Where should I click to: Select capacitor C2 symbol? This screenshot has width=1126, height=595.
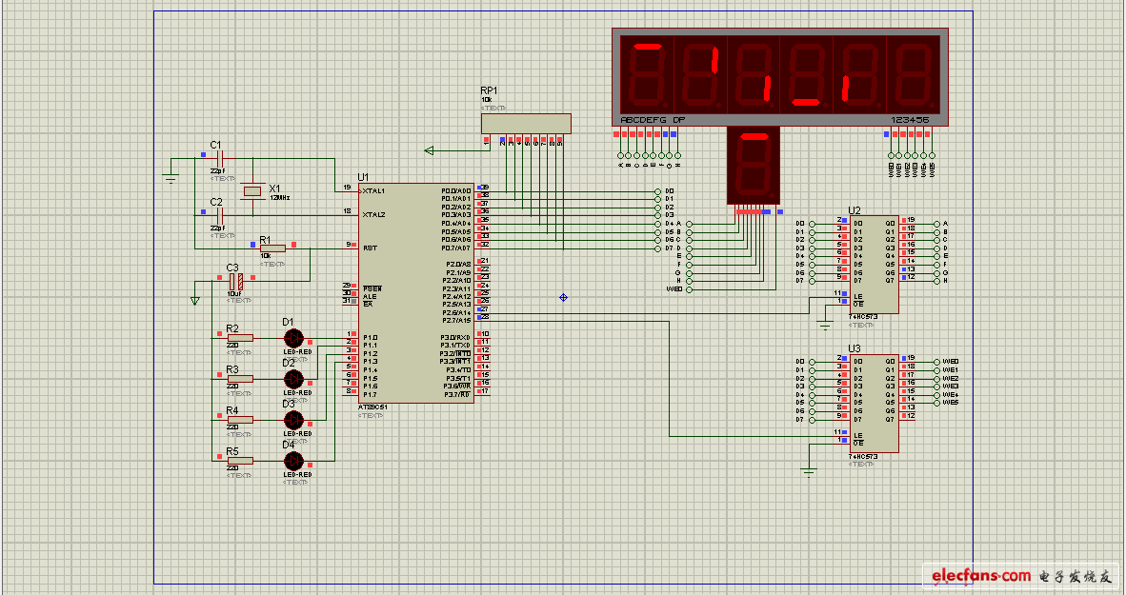[x=220, y=215]
